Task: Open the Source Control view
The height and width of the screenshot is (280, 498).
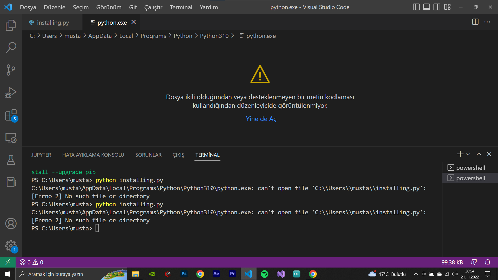Action: [x=11, y=70]
